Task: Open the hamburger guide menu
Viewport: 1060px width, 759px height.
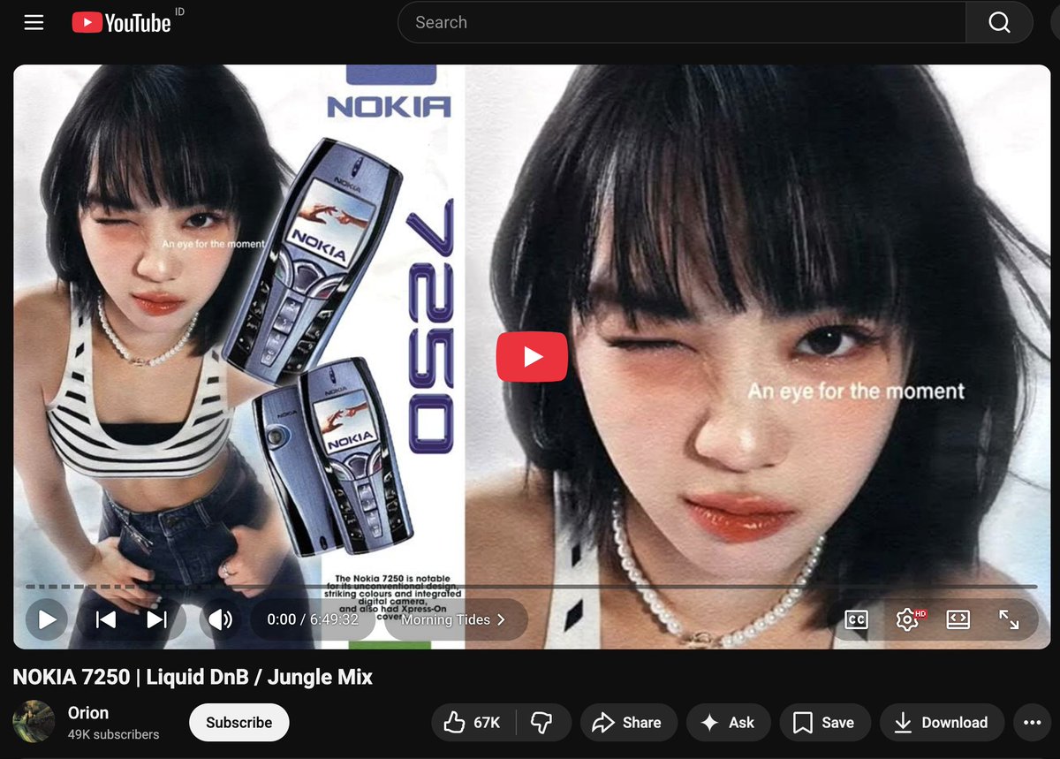Action: [x=34, y=22]
